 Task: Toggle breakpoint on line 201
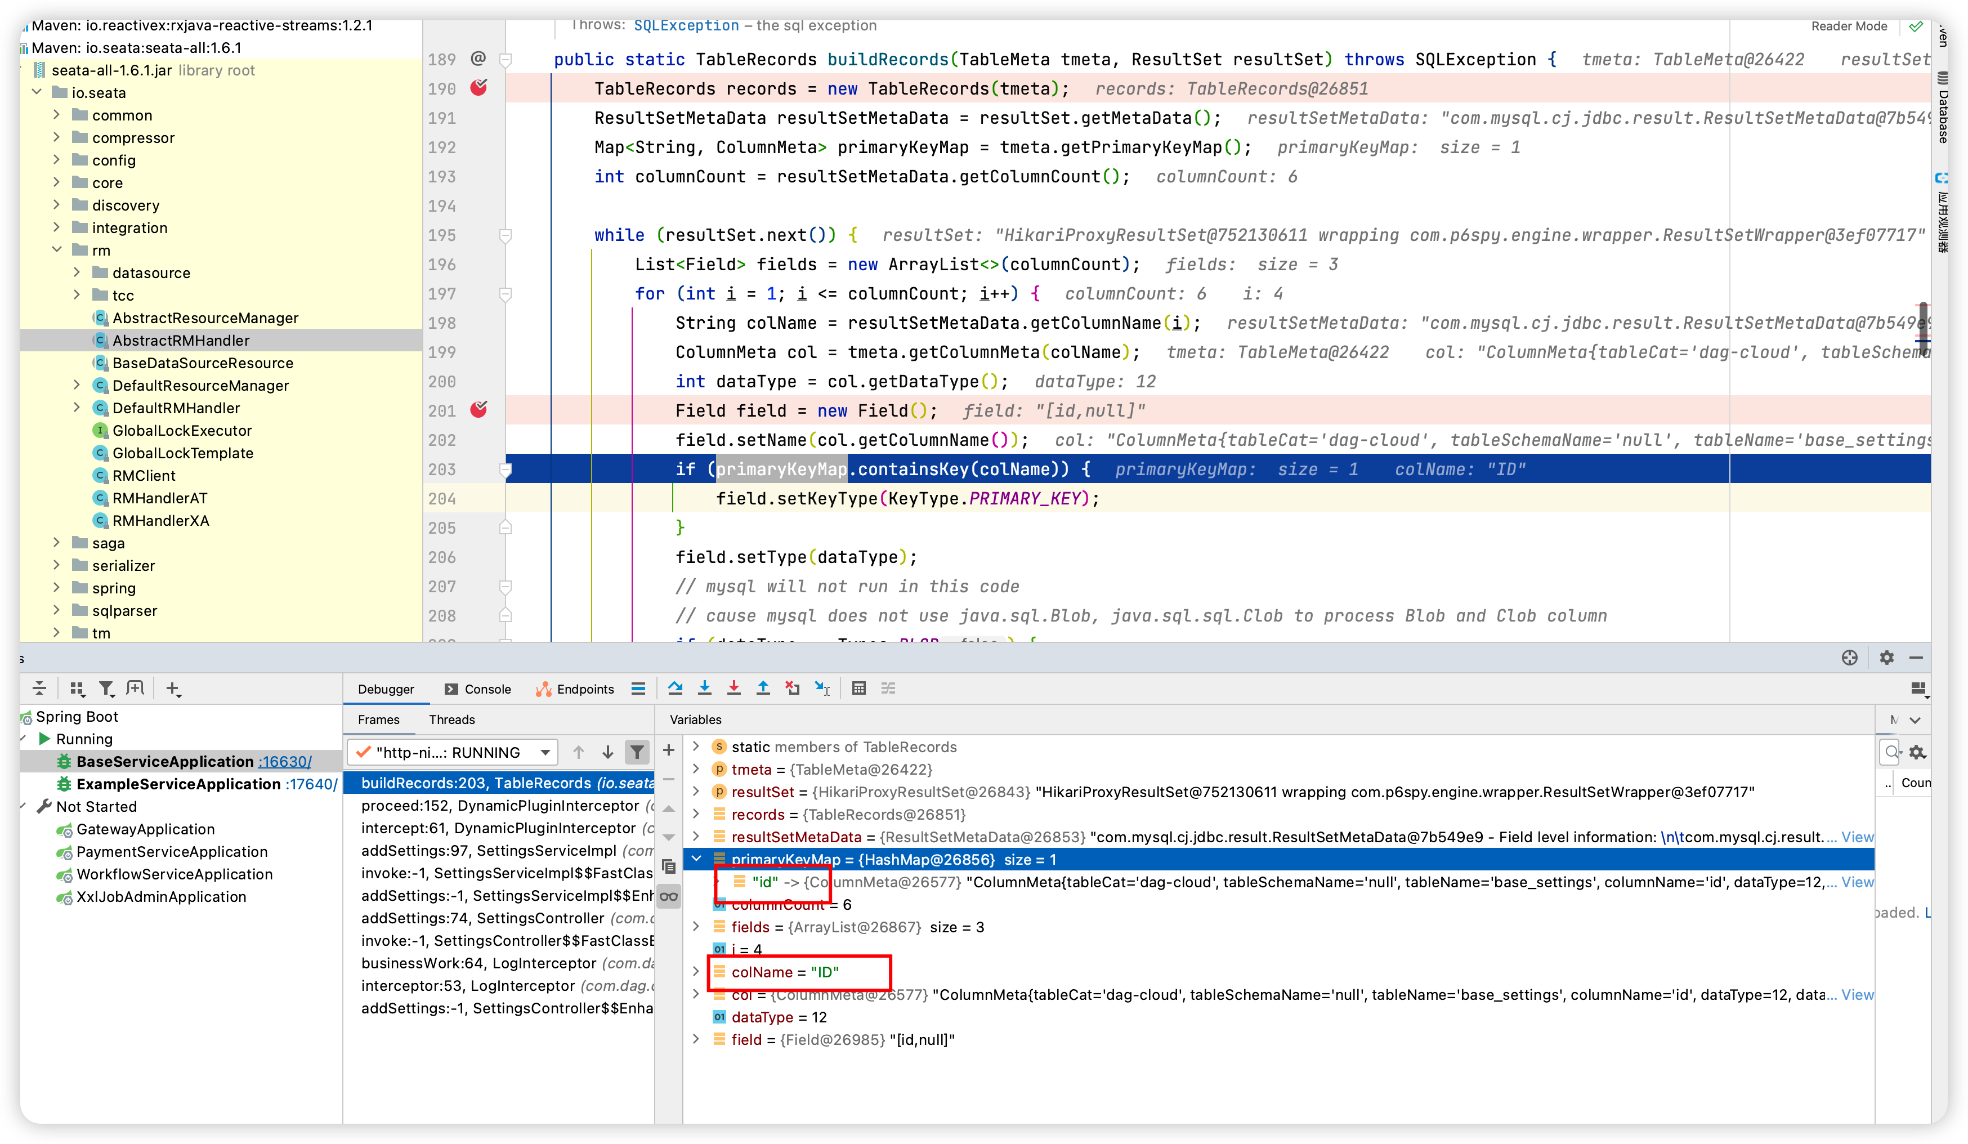(x=478, y=410)
